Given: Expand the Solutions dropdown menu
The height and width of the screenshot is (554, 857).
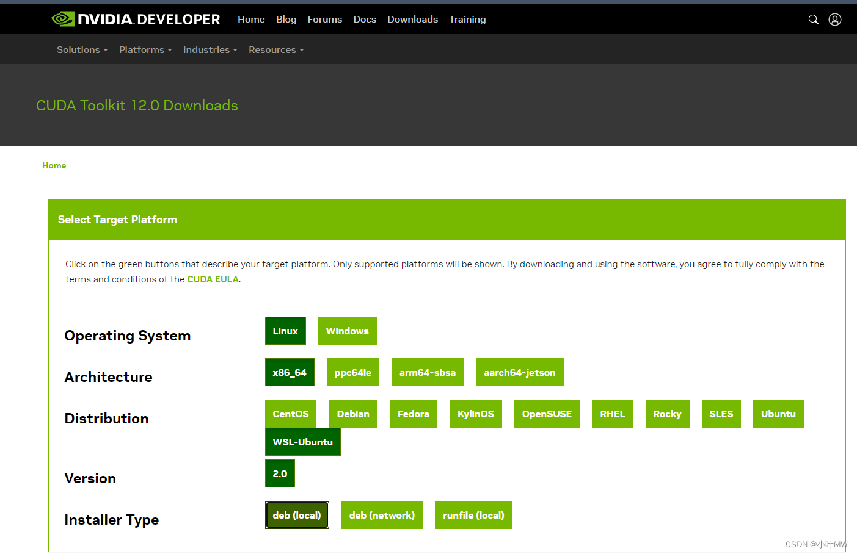Looking at the screenshot, I should click(x=82, y=50).
